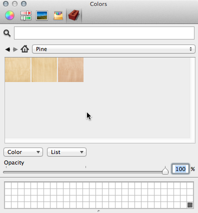This screenshot has height=213, width=198.
Task: Open the Image Palettes picker
Action: pos(42,15)
